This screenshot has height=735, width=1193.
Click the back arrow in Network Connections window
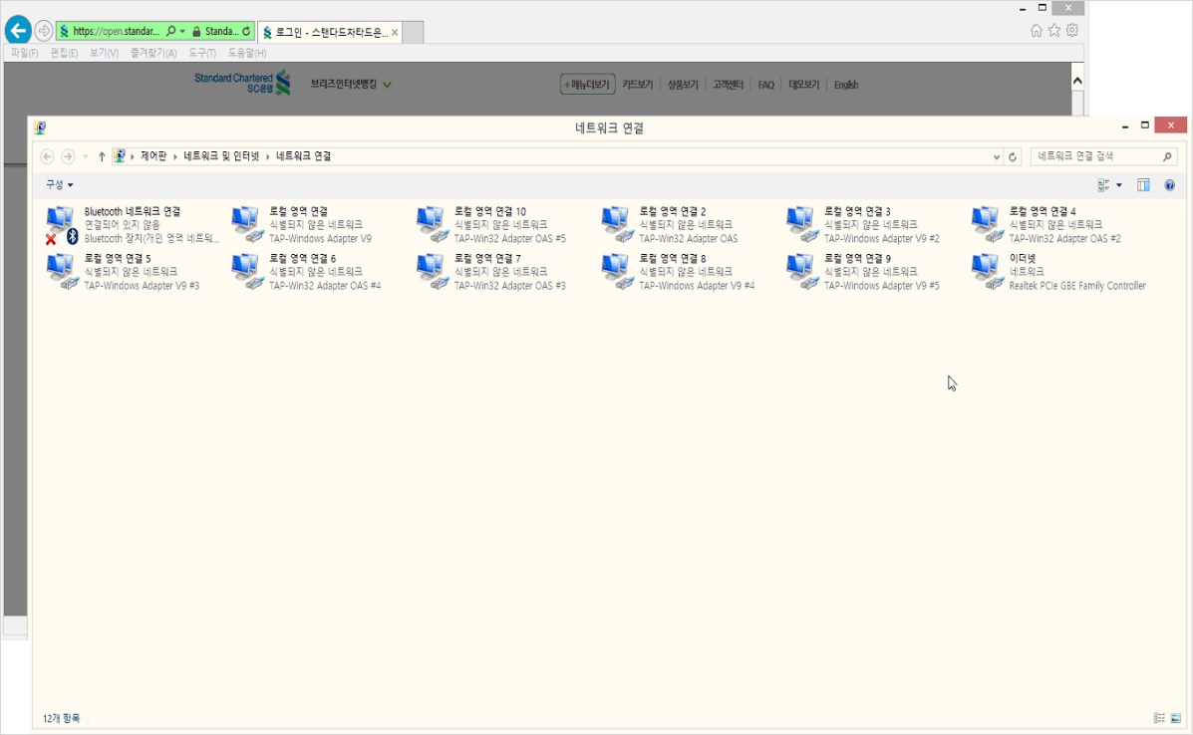tap(46, 156)
